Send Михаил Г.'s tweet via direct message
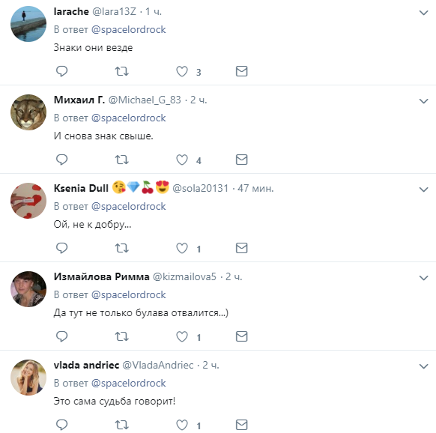Image resolution: width=436 pixels, height=433 pixels. click(242, 160)
